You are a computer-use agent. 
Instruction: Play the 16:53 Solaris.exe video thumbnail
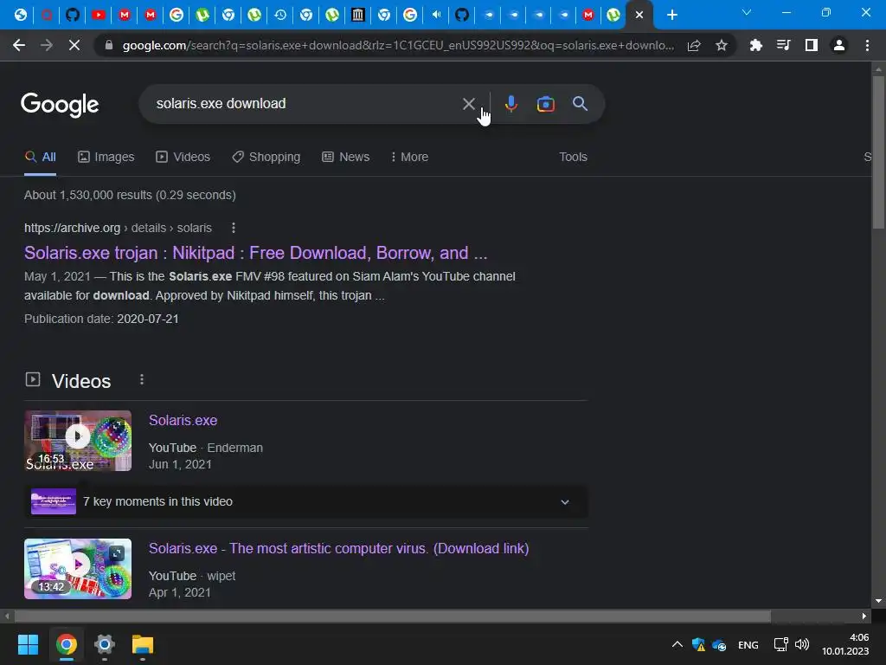(78, 441)
